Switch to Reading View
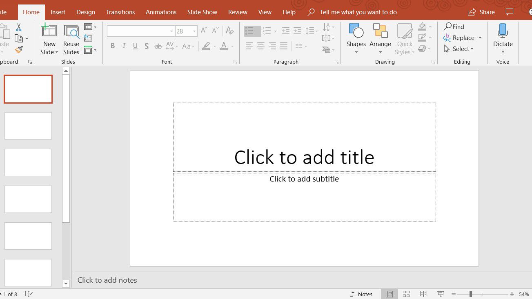The image size is (532, 299). 423,294
